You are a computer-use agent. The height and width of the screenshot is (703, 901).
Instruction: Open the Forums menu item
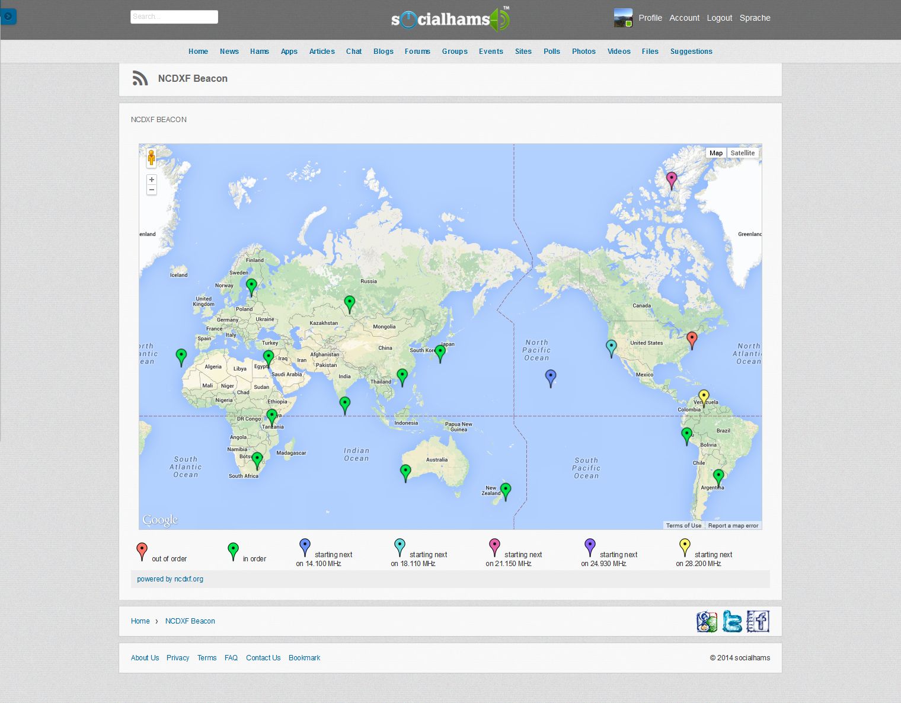click(417, 52)
